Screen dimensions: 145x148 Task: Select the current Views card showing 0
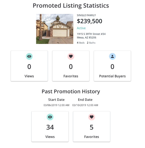coord(29,66)
